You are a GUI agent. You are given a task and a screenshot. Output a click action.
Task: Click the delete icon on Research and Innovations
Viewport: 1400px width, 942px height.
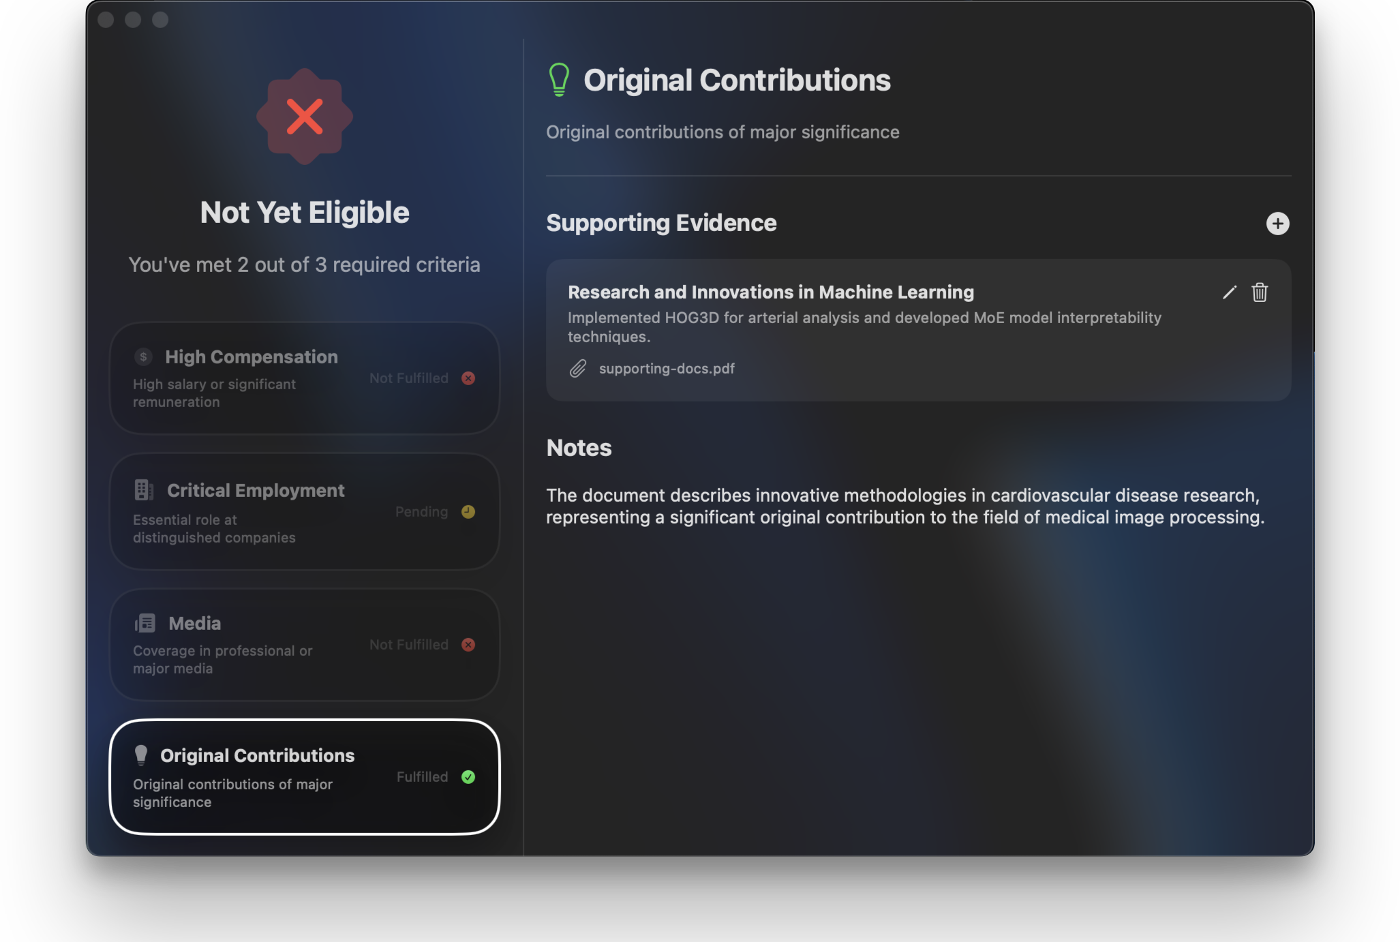(1259, 292)
